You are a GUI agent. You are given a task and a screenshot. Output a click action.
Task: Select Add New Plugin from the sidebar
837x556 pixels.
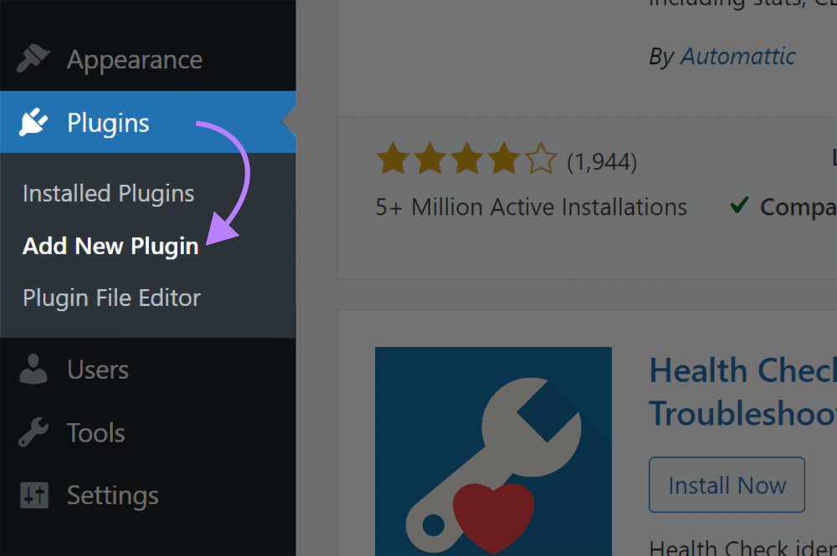[110, 246]
